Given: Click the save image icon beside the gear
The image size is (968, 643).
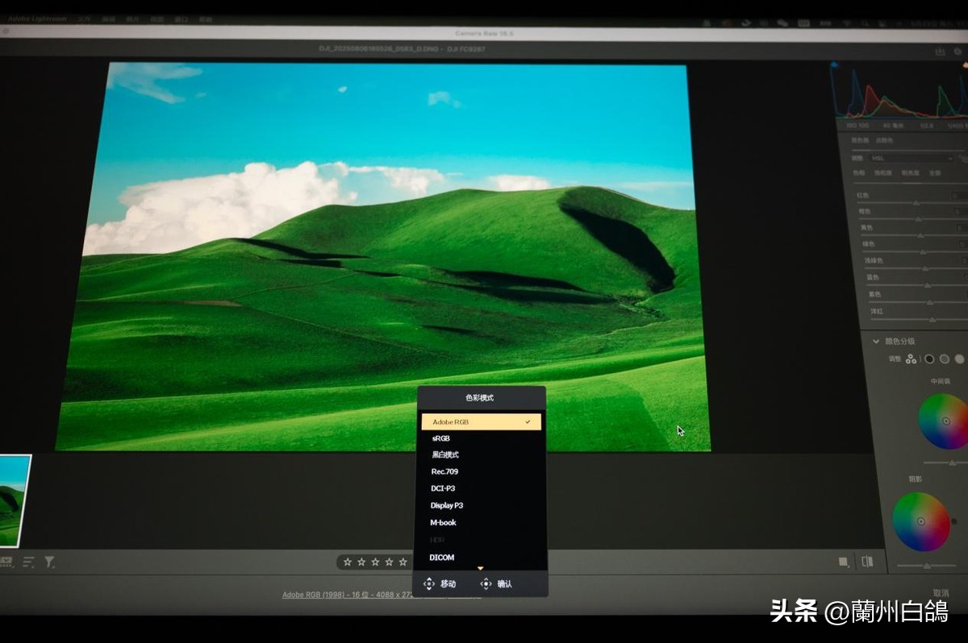Looking at the screenshot, I should (x=940, y=52).
